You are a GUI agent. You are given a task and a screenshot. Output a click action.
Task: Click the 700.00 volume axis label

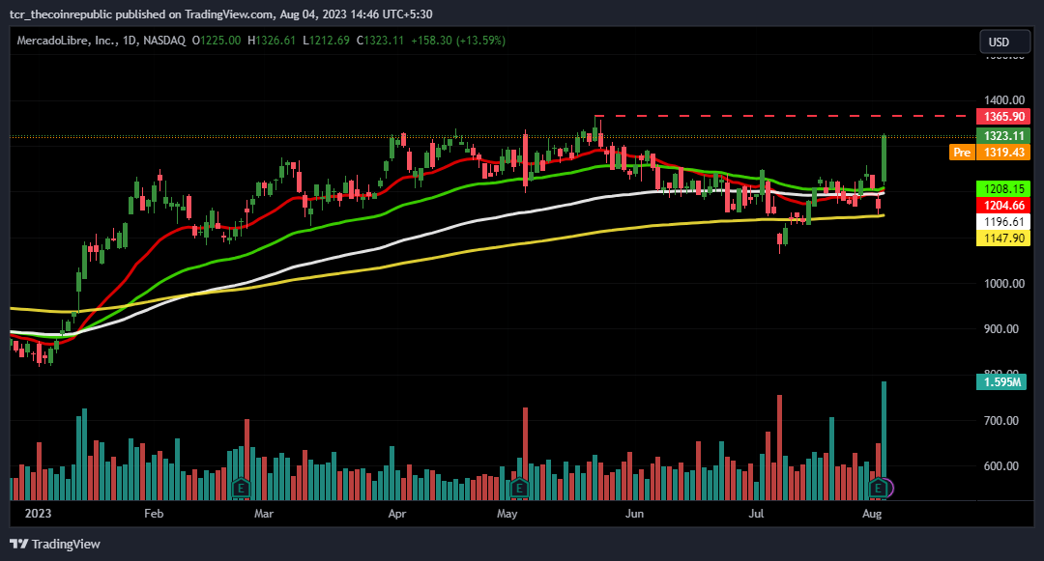coord(1001,421)
